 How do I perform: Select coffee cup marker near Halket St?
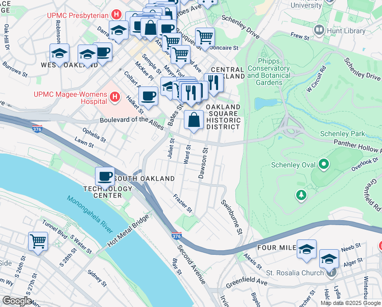(x=149, y=97)
